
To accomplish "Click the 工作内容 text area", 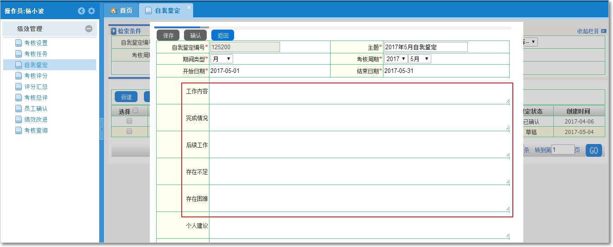I will point(360,91).
